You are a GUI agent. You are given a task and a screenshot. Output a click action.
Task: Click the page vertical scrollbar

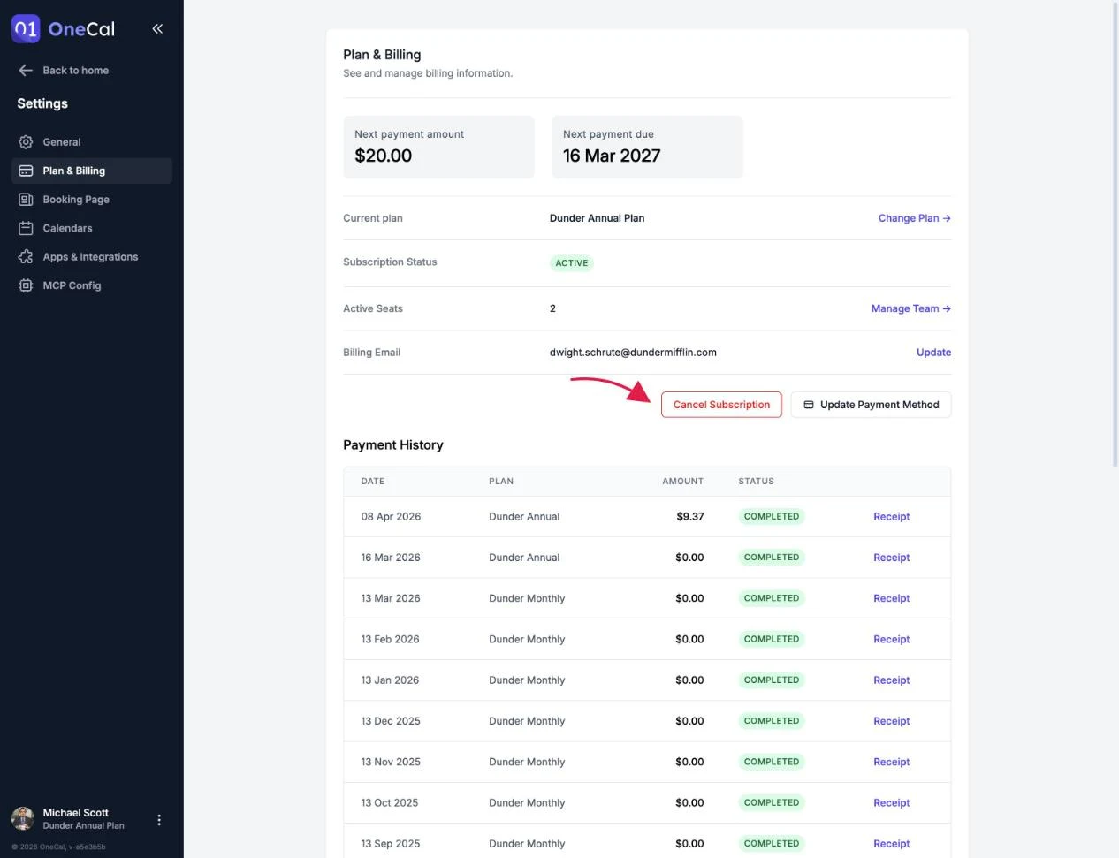[1115, 234]
